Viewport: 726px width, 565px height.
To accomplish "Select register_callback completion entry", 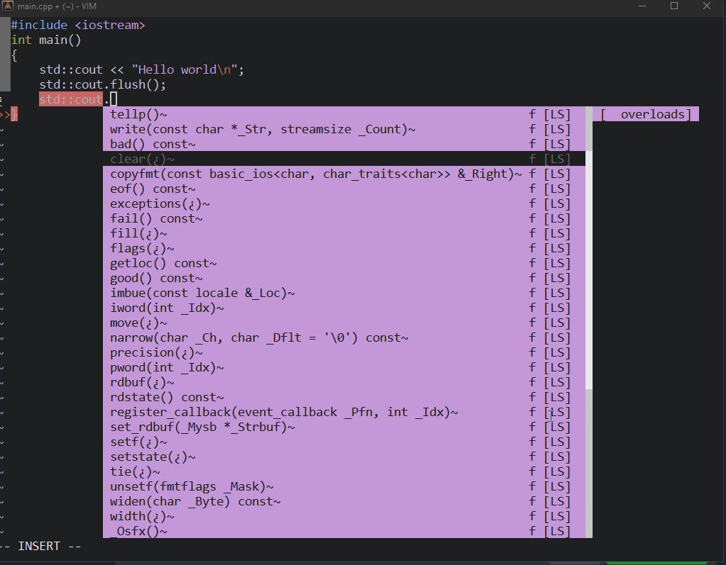I will coord(344,412).
